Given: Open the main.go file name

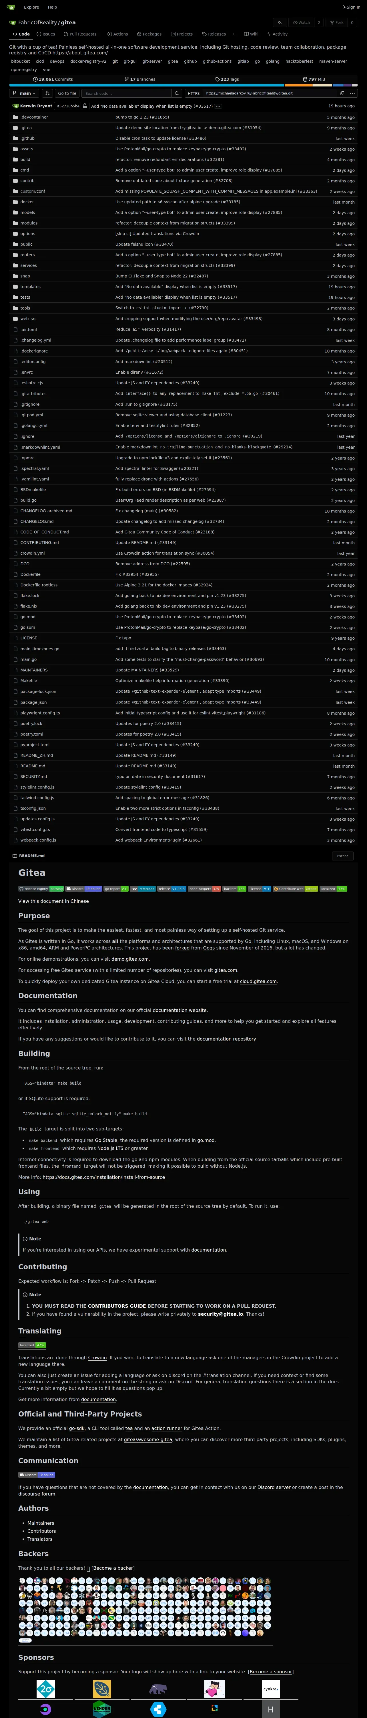Looking at the screenshot, I should [x=29, y=660].
